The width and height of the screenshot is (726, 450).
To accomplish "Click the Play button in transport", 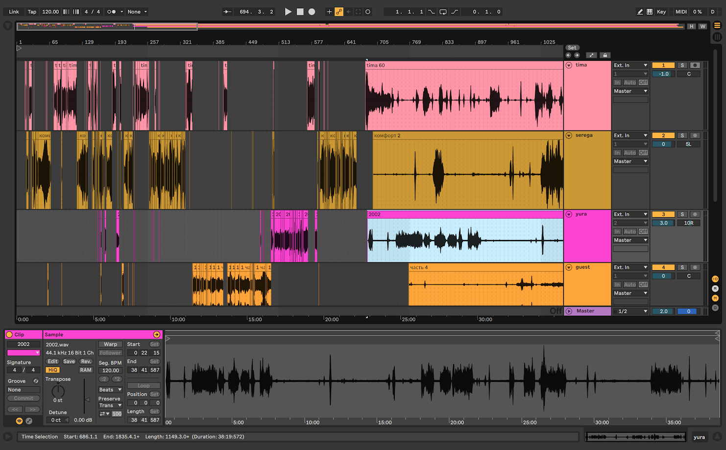I will point(288,12).
